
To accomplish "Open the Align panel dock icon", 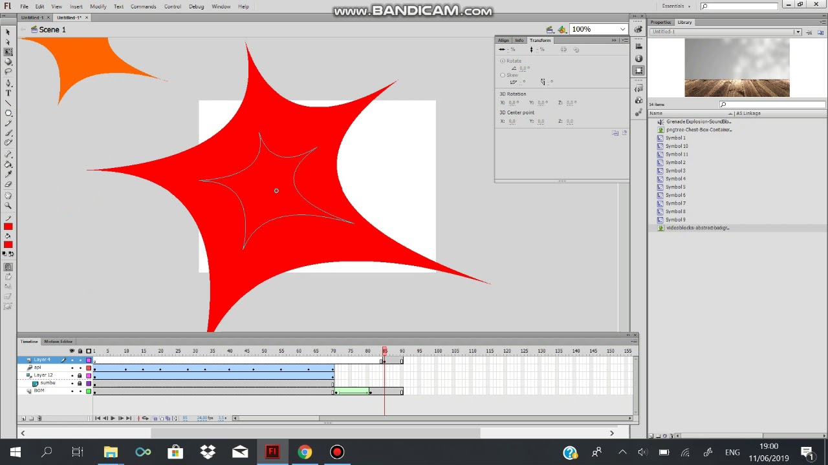I will click(639, 46).
